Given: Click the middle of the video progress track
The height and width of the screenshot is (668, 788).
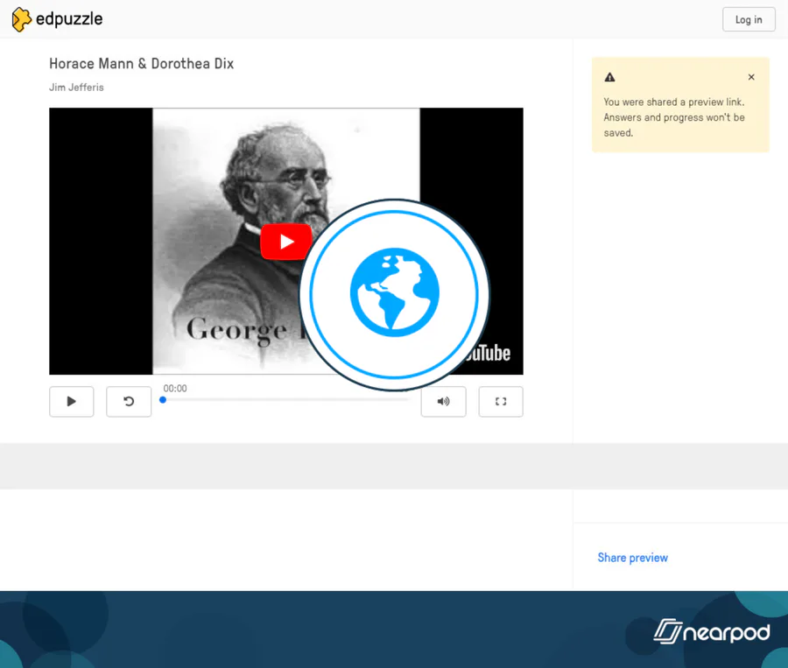Looking at the screenshot, I should click(x=286, y=400).
